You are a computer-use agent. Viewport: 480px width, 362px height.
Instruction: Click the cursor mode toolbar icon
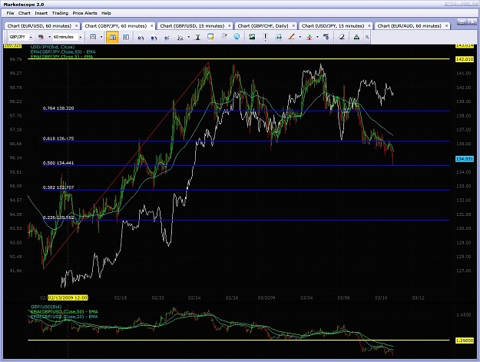coord(180,38)
